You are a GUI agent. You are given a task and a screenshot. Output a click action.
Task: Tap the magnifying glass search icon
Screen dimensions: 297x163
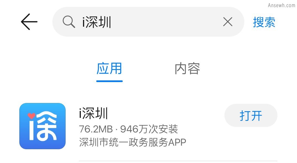69,22
